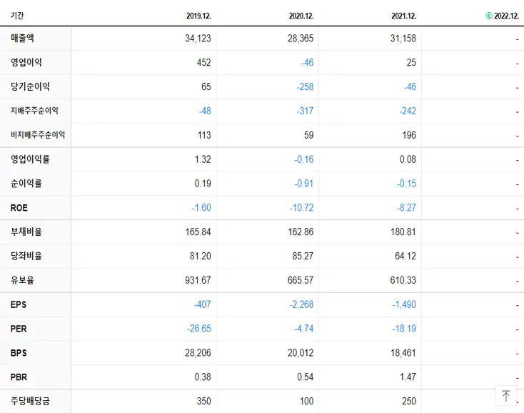Select the 0.19 net margin value
Image resolution: width=524 pixels, height=413 pixels.
point(203,184)
